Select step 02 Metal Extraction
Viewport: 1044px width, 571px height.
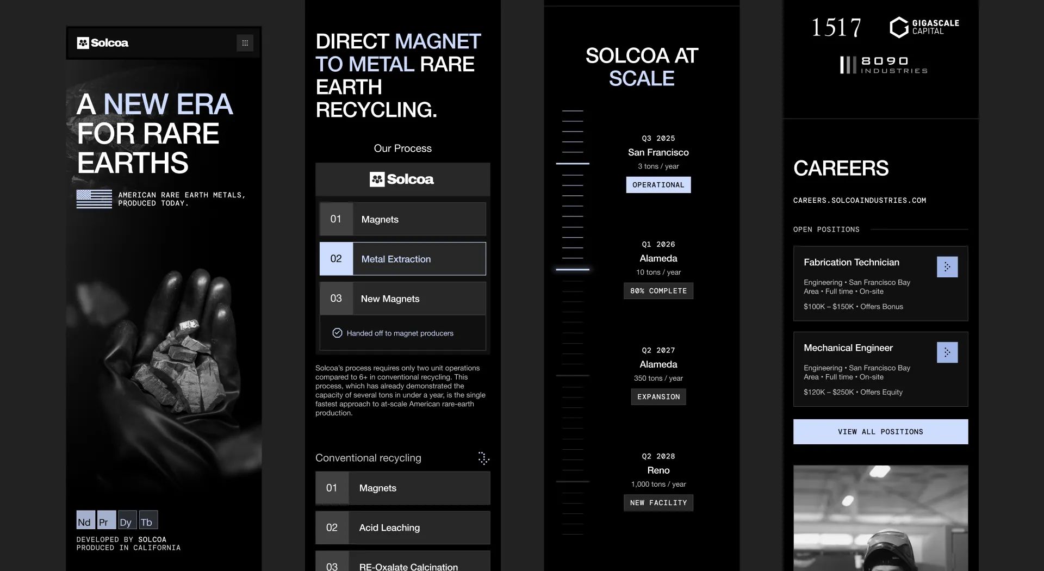click(x=402, y=259)
